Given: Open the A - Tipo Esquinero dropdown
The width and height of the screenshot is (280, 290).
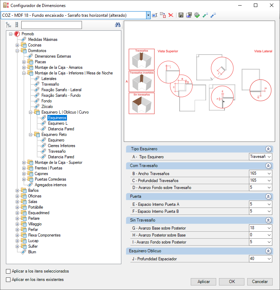Looking at the screenshot, I should click(269, 157).
